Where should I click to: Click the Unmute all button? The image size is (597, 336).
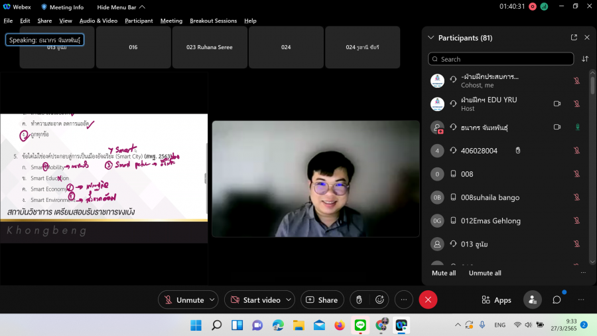pos(485,273)
